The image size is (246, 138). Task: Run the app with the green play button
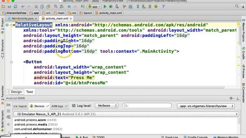tap(105, 7)
